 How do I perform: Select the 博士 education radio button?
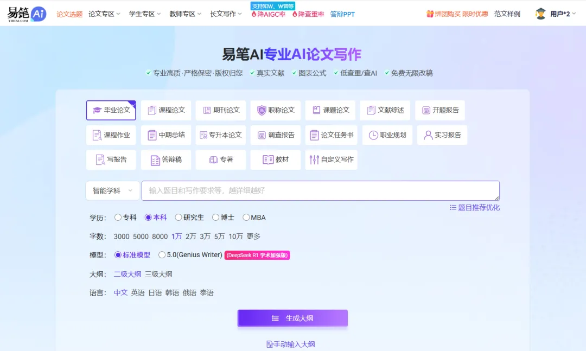(x=215, y=217)
